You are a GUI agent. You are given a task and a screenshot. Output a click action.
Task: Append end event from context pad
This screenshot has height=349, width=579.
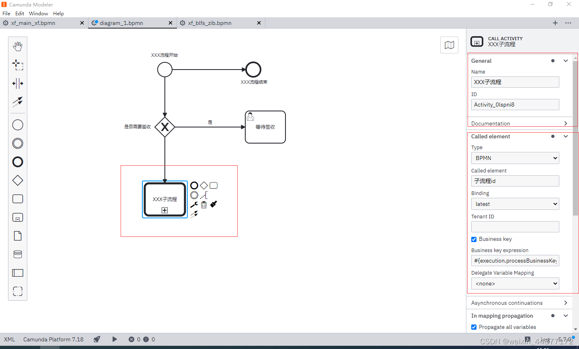point(194,185)
